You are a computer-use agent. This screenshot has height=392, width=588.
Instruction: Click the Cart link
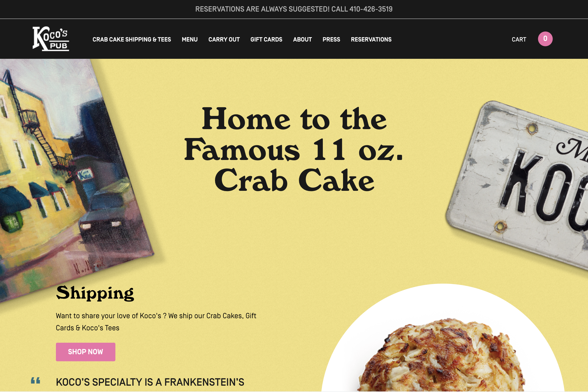519,39
